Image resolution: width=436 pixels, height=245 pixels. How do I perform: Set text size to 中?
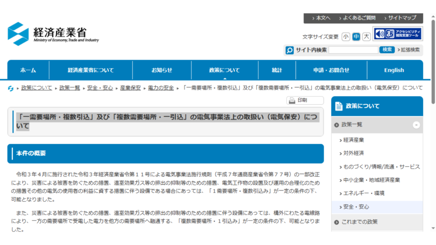pyautogui.click(x=356, y=37)
